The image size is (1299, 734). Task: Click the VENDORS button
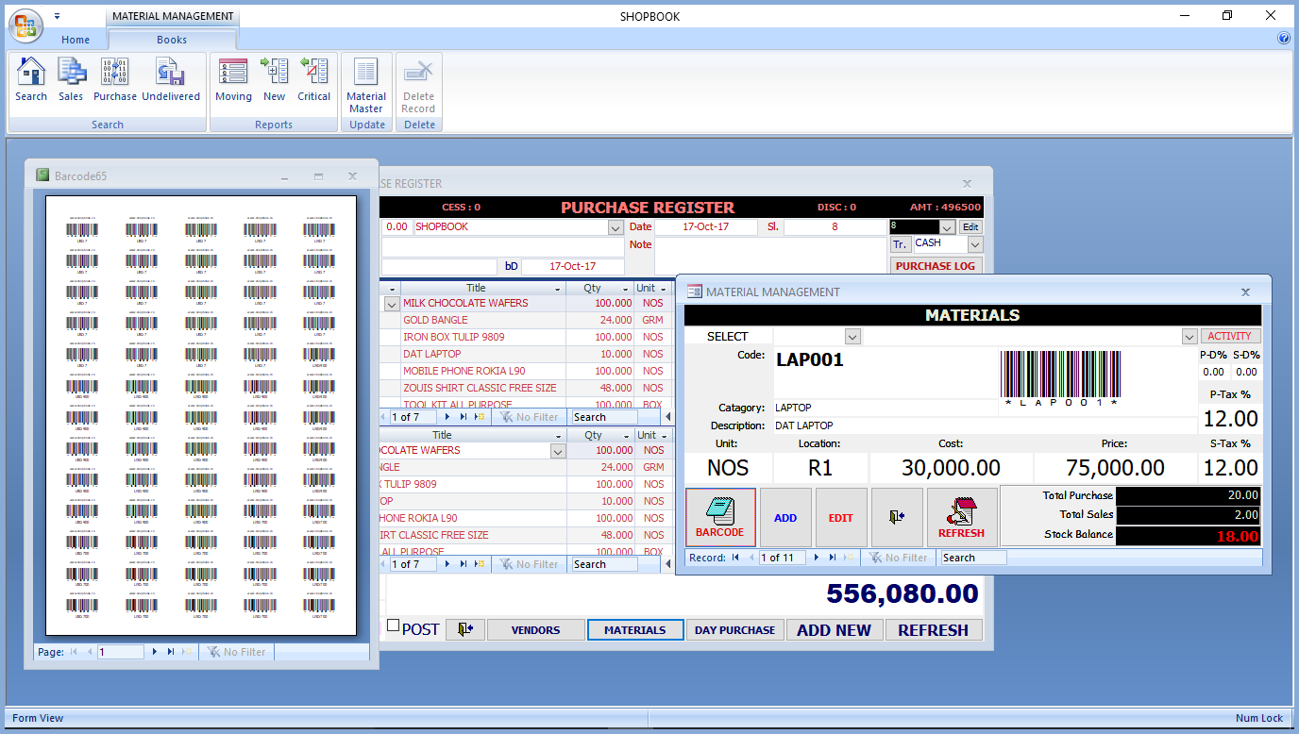tap(535, 629)
